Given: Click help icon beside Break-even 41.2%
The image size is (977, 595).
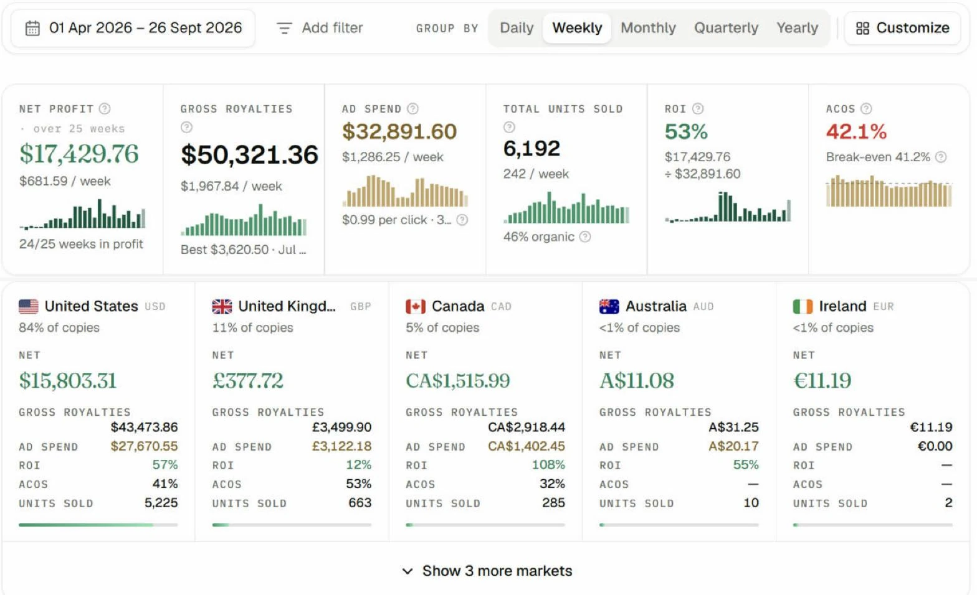Looking at the screenshot, I should click(941, 157).
